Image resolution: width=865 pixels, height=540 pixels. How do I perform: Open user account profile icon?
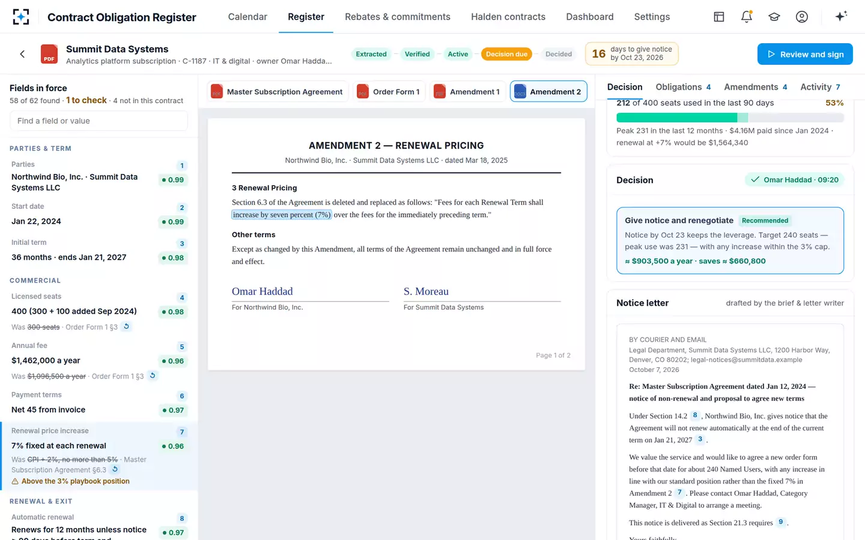click(802, 17)
